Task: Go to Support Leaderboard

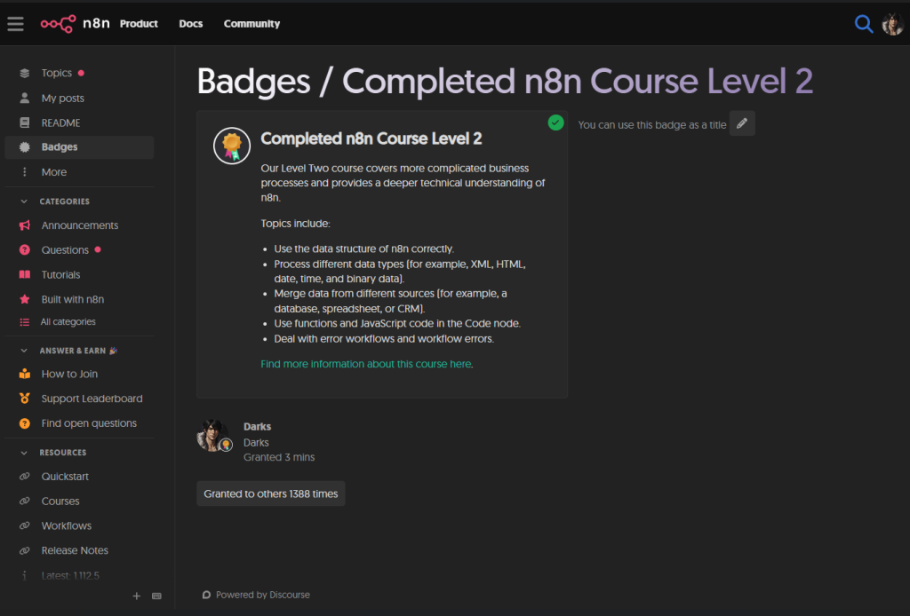Action: pyautogui.click(x=92, y=399)
